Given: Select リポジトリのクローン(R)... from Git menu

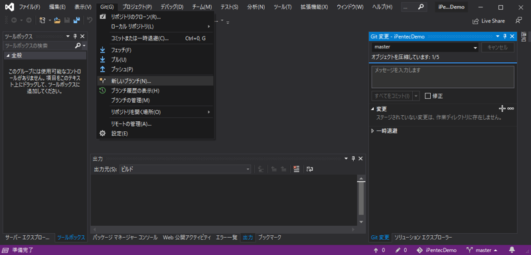Looking at the screenshot, I should tap(155, 17).
